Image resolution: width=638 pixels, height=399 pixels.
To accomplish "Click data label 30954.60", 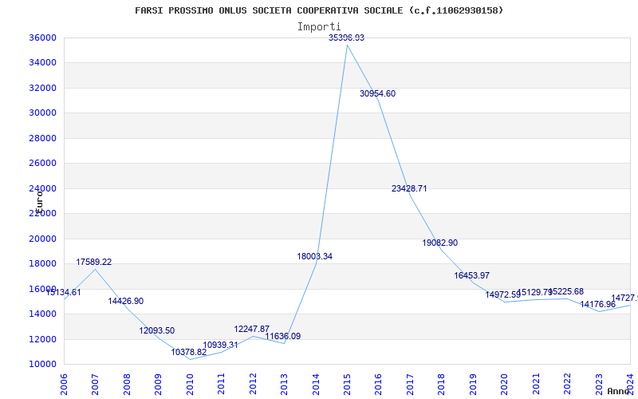I will pyautogui.click(x=377, y=93).
